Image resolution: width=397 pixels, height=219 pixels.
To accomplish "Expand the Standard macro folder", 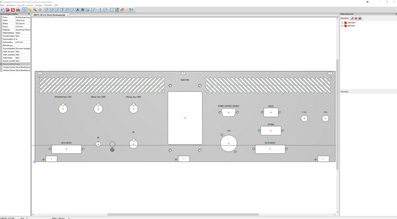I will [x=342, y=22].
